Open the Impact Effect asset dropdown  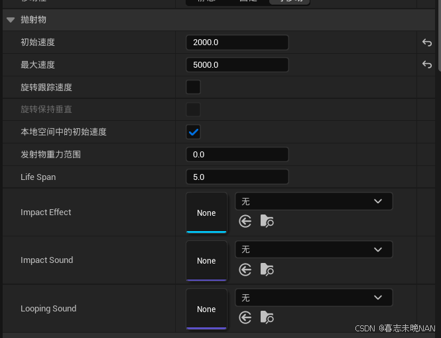[x=314, y=201]
